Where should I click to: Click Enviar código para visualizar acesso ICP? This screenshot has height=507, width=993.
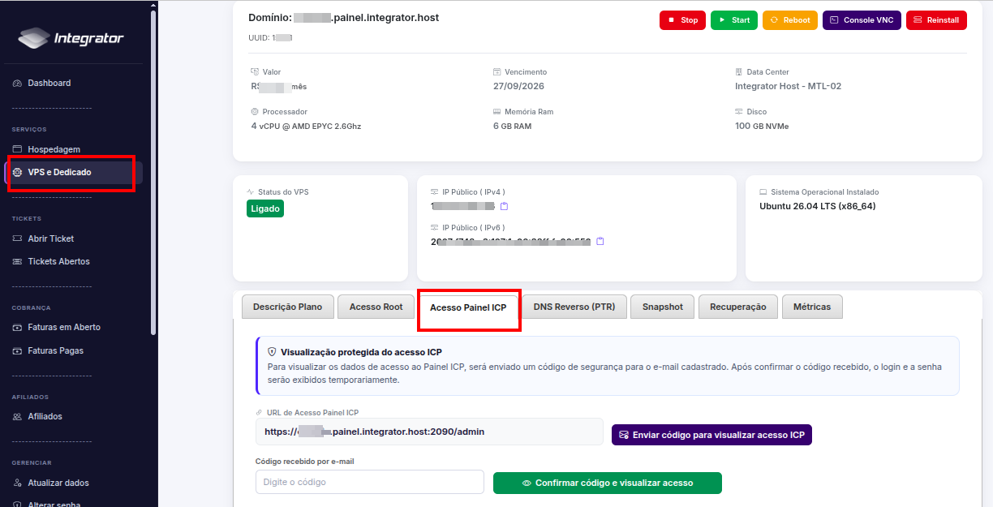tap(711, 435)
